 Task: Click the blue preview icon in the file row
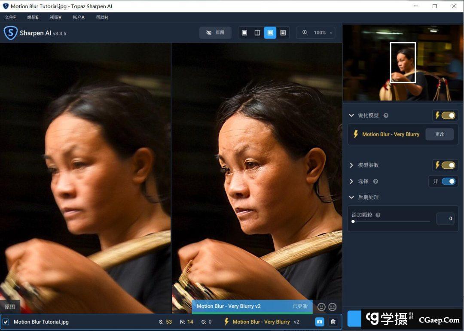(319, 322)
